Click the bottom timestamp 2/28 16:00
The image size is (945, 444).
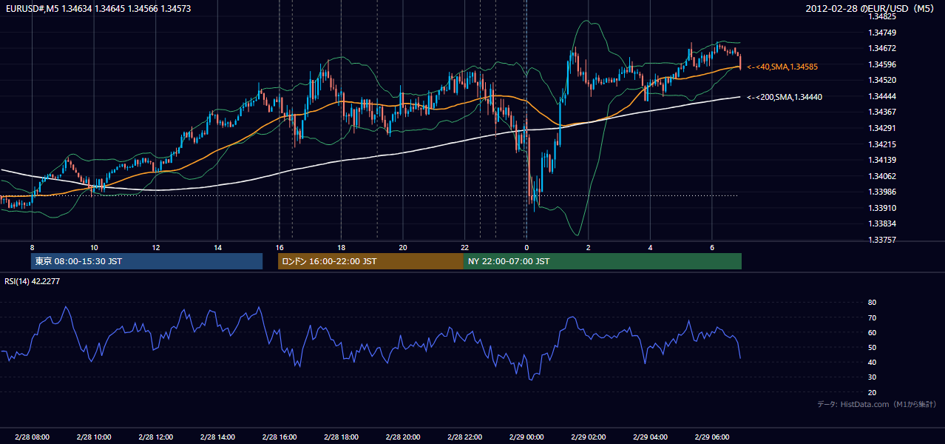279,437
